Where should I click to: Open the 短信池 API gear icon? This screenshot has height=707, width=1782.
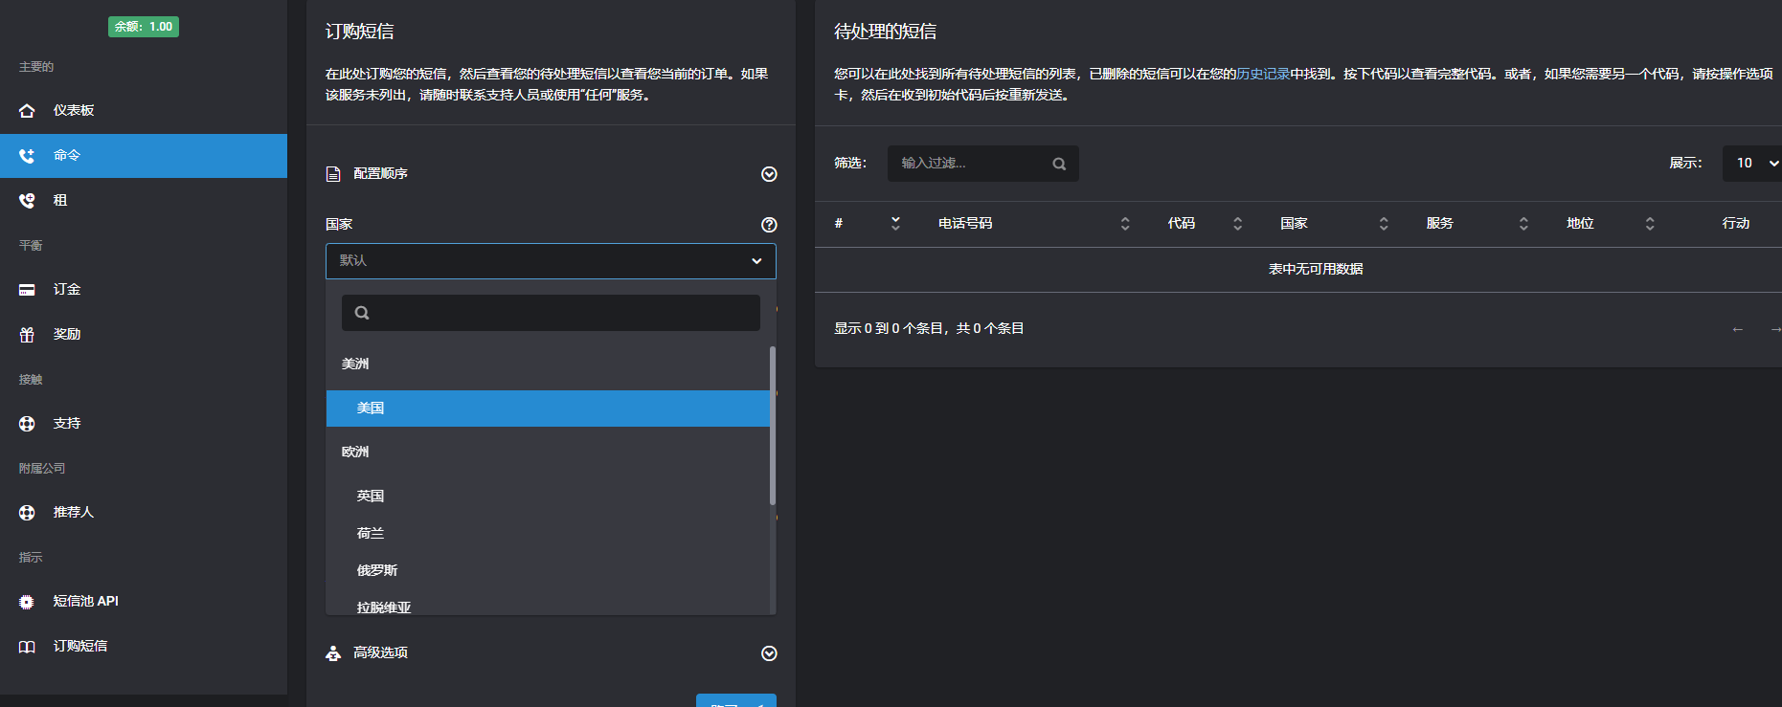[x=27, y=602]
